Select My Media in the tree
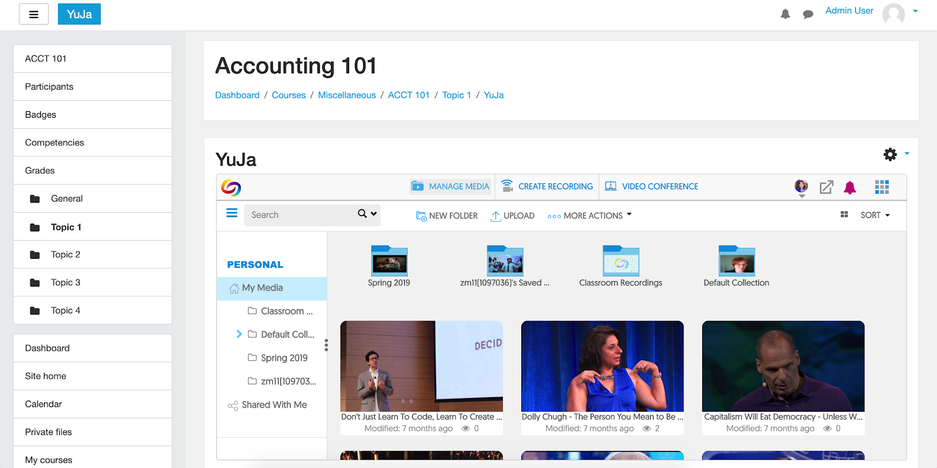 (272, 288)
